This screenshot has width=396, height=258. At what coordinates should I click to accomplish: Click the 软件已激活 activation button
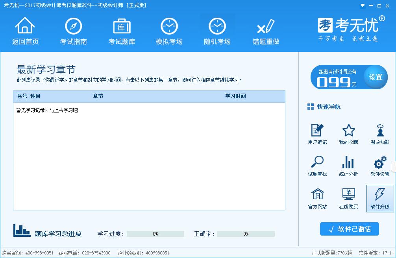click(350, 229)
